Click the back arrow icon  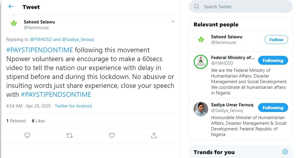pyautogui.click(x=11, y=7)
